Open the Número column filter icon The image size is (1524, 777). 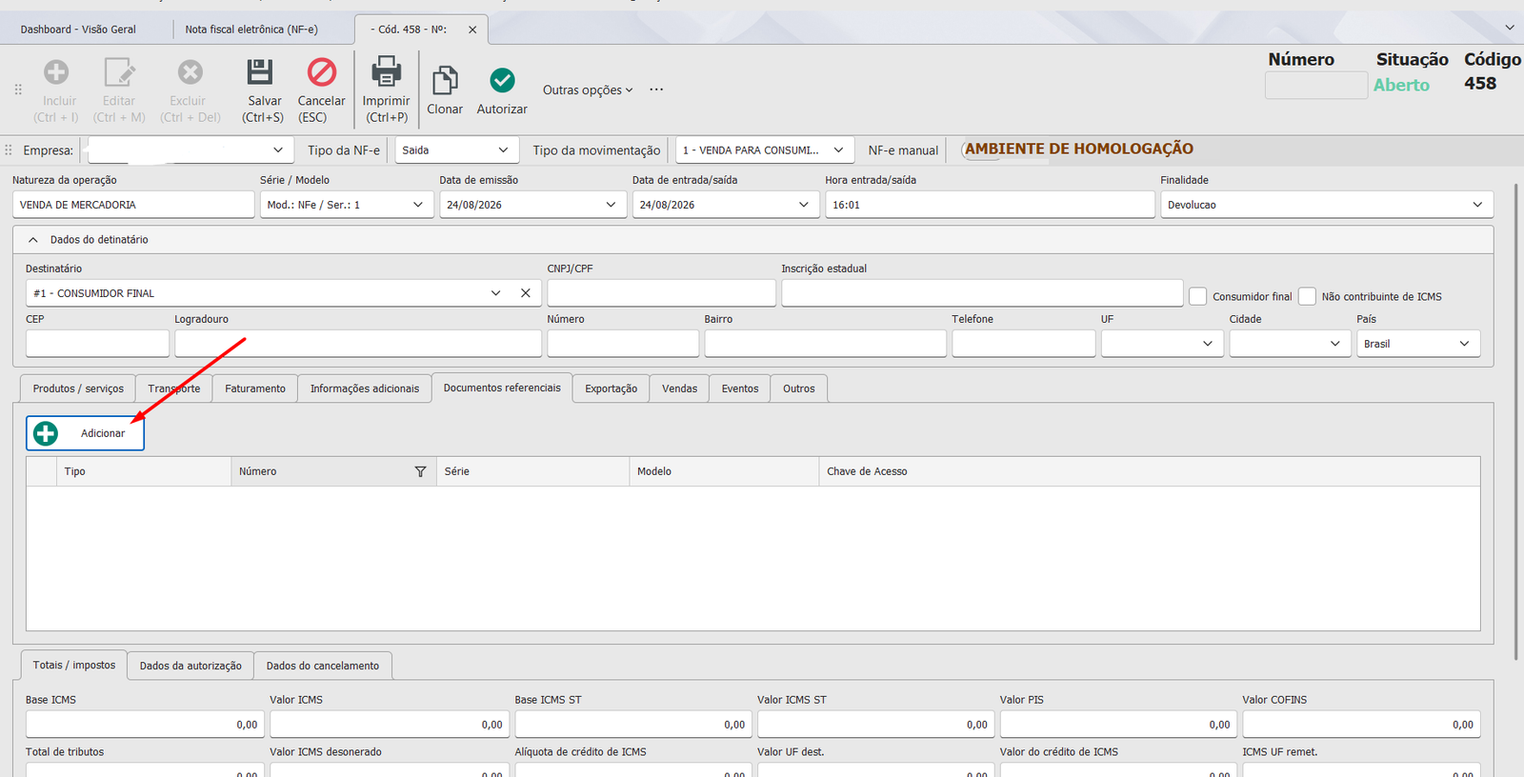420,471
